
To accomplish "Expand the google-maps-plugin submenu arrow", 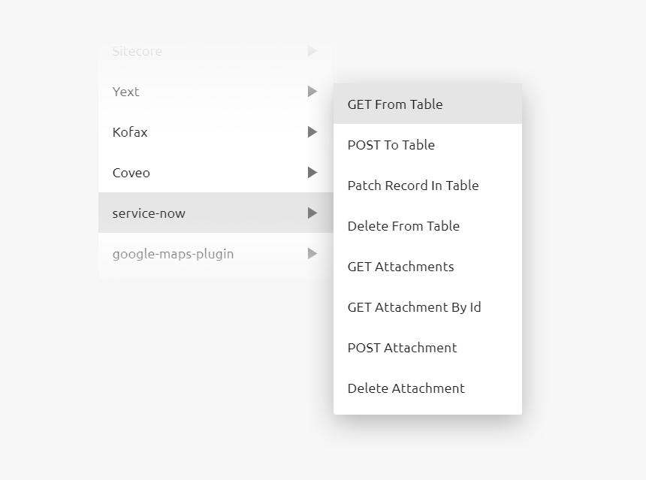I will click(x=312, y=254).
